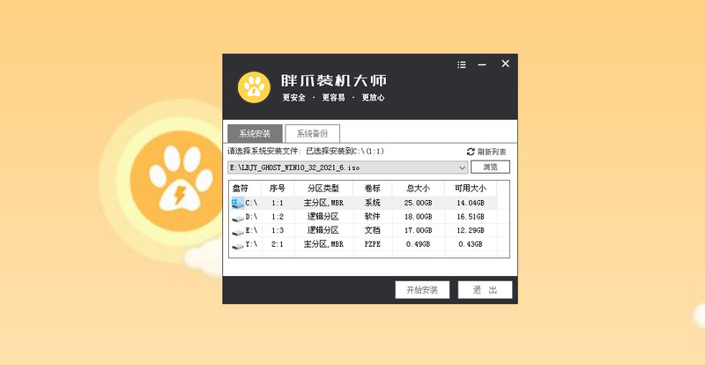Viewport: 705px width, 365px height.
Task: Select the cell with index 1:1
Action: pyautogui.click(x=278, y=203)
